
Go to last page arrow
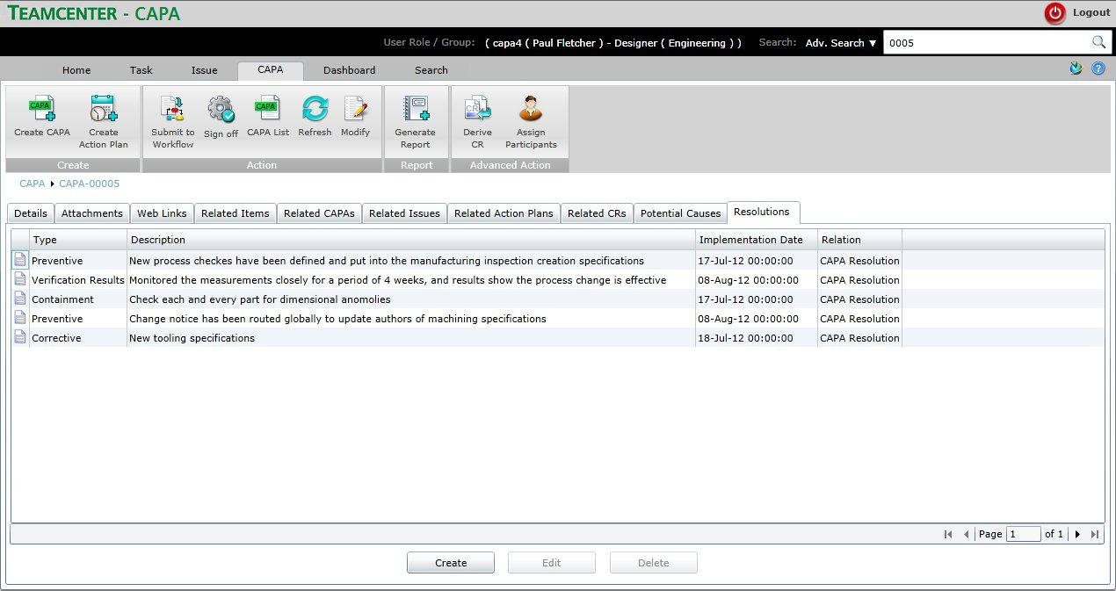pyautogui.click(x=1095, y=534)
